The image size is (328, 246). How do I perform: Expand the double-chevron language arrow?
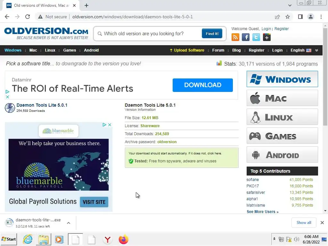tap(316, 50)
